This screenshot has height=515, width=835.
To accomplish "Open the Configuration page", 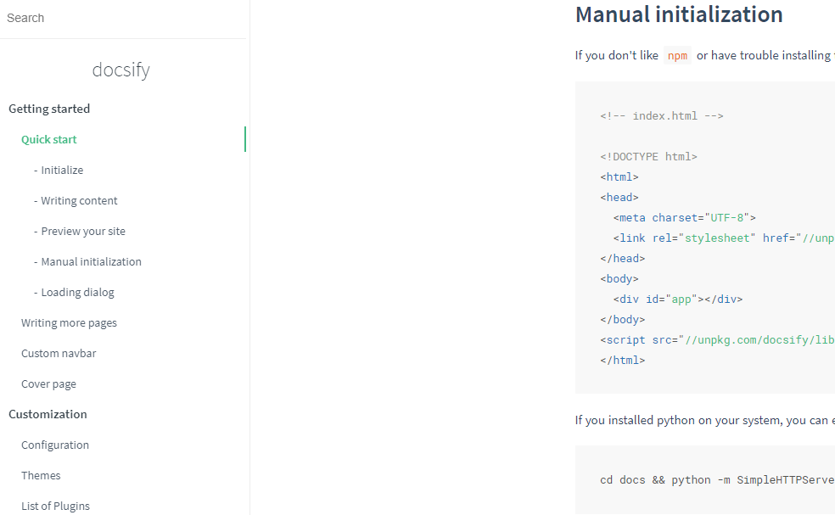I will (55, 445).
